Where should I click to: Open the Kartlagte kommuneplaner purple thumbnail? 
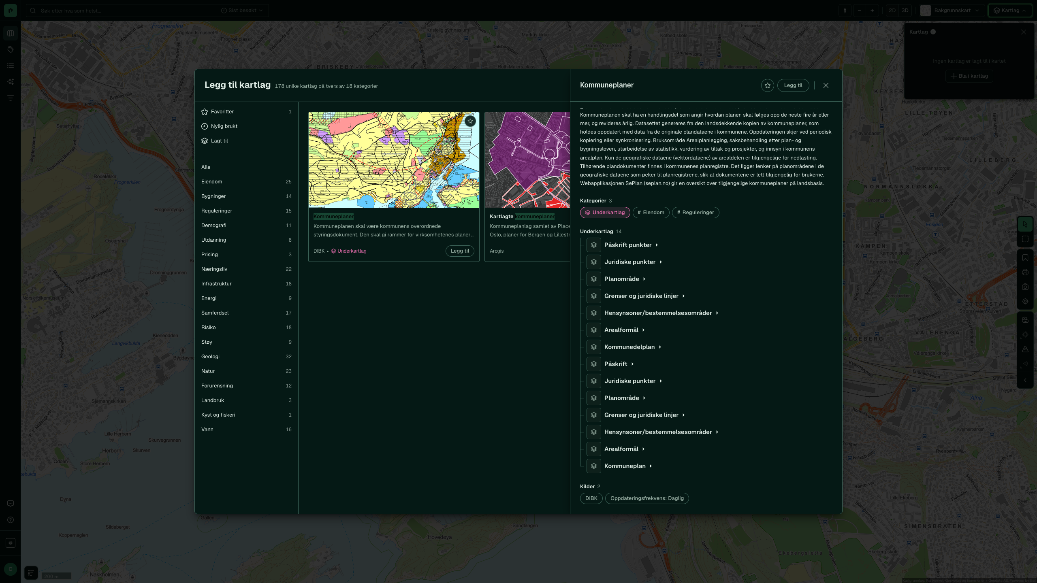[527, 160]
